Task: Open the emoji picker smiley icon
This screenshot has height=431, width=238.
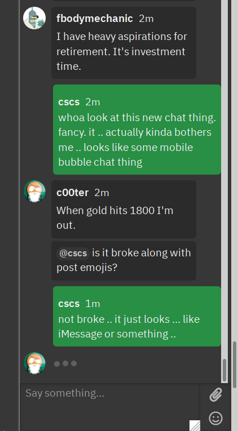Action: [x=215, y=418]
